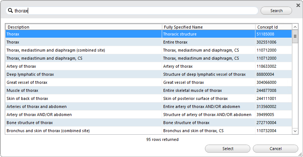Click the resize grip at the dialog corner

point(300,154)
